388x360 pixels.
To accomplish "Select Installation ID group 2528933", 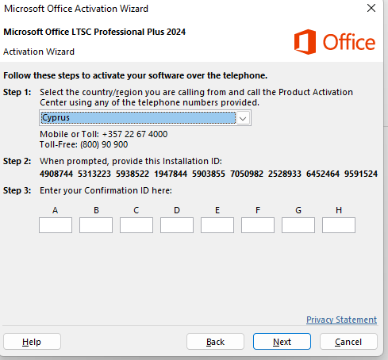I will [285, 174].
